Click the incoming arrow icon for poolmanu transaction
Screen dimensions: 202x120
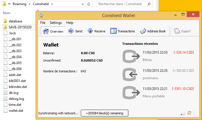pyautogui.click(x=130, y=75)
